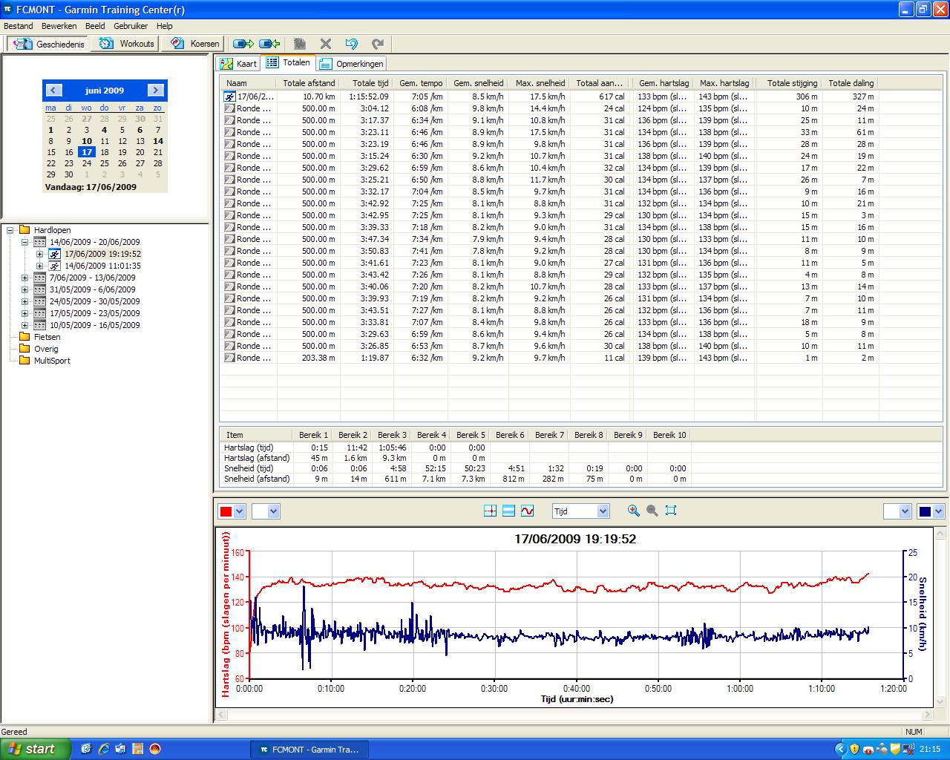
Task: Sort table by Gem. tempo column
Action: coord(421,83)
